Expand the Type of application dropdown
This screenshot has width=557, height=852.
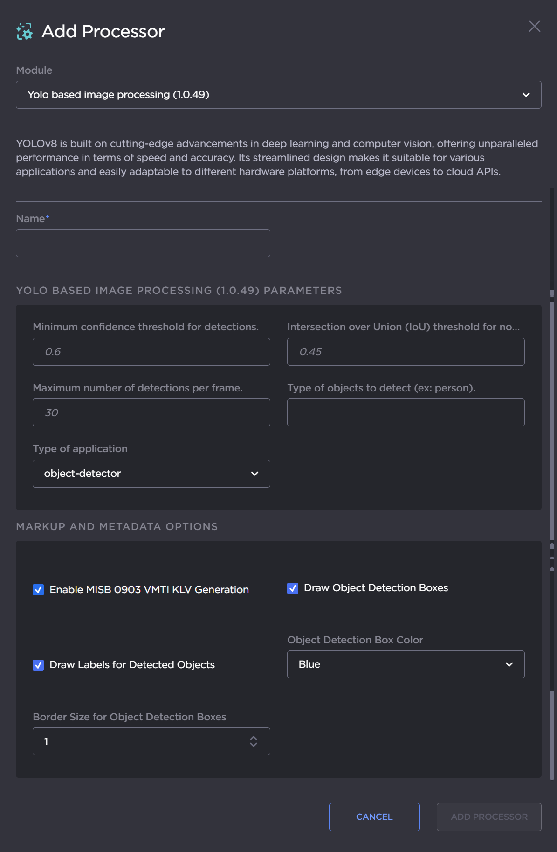pos(151,474)
